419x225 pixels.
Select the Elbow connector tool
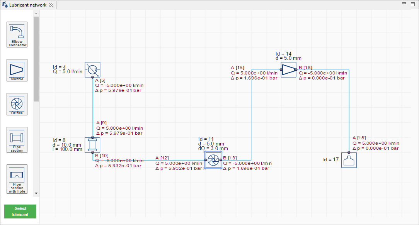click(17, 34)
